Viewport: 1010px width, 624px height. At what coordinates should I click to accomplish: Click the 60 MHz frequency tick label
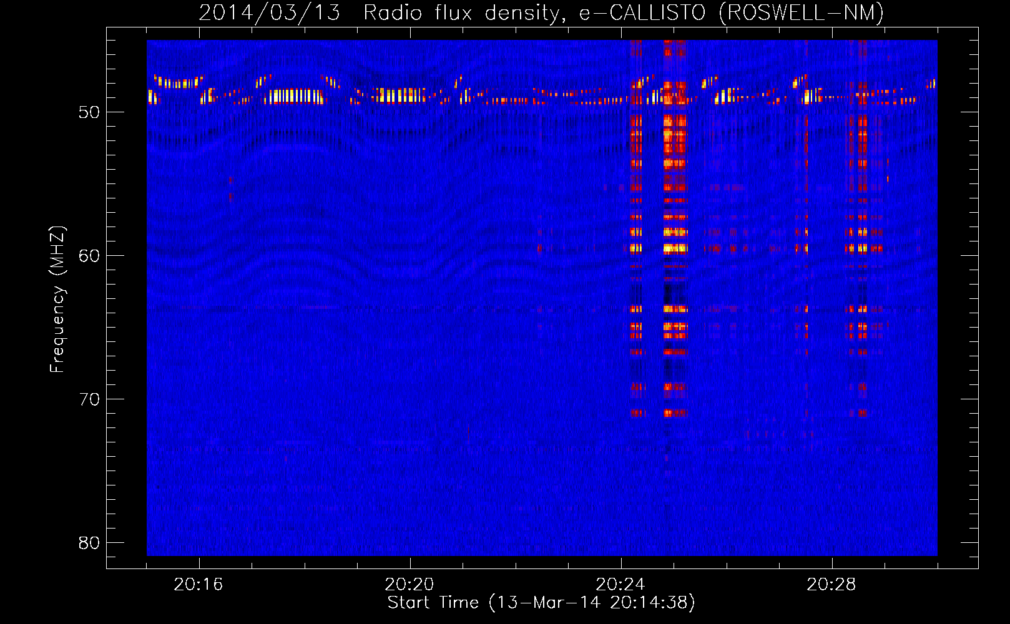tap(89, 256)
